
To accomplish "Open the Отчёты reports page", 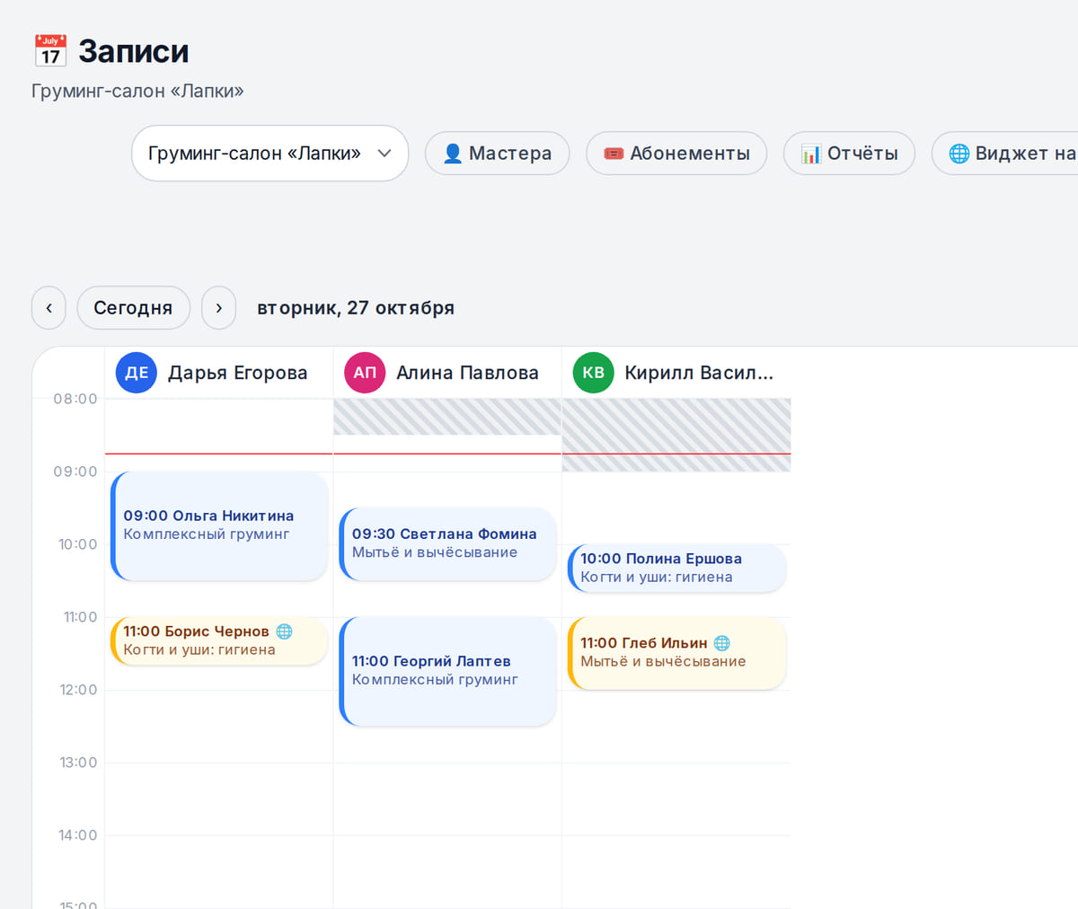I will pos(849,154).
